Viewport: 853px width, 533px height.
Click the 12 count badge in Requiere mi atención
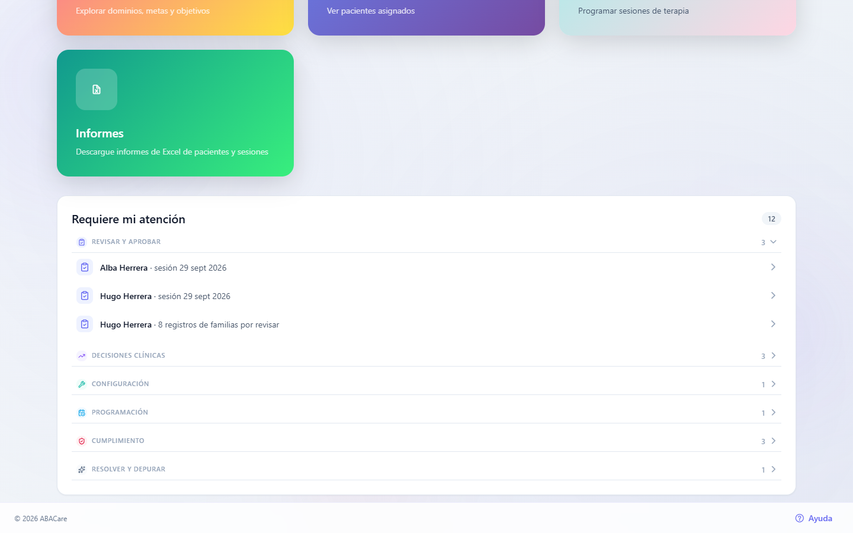click(x=771, y=219)
